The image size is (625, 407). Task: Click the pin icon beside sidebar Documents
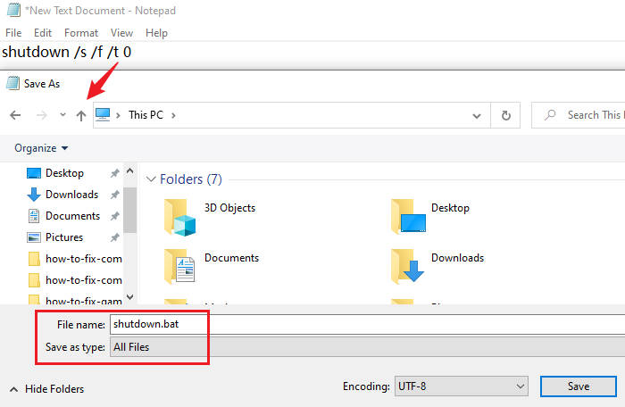(115, 216)
